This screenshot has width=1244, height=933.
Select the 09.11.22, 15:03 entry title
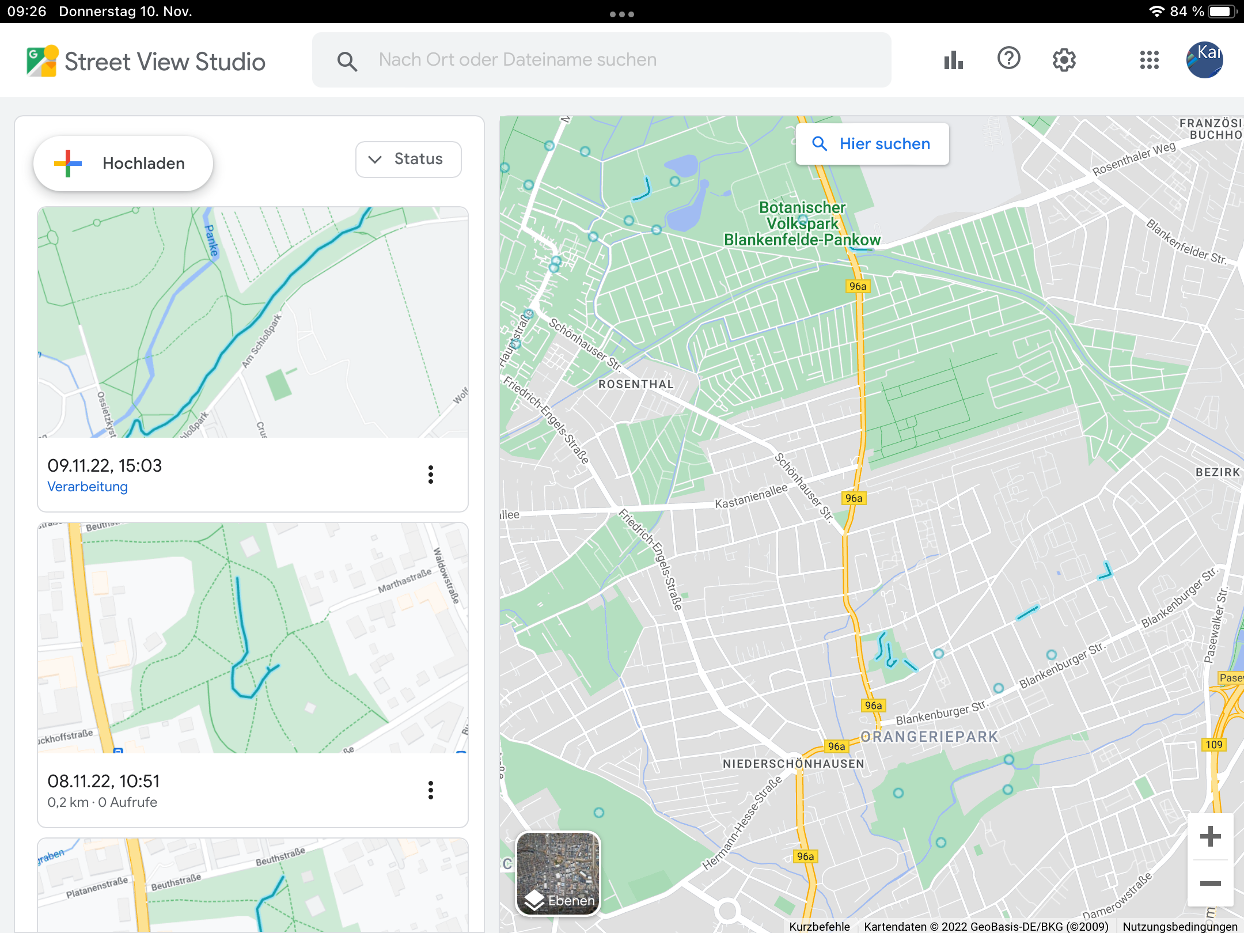pyautogui.click(x=105, y=465)
